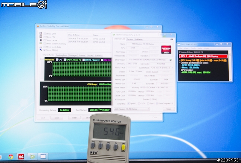Open the Help menu in GPU Shark
The height and width of the screenshot is (163, 241).
click(200, 49)
